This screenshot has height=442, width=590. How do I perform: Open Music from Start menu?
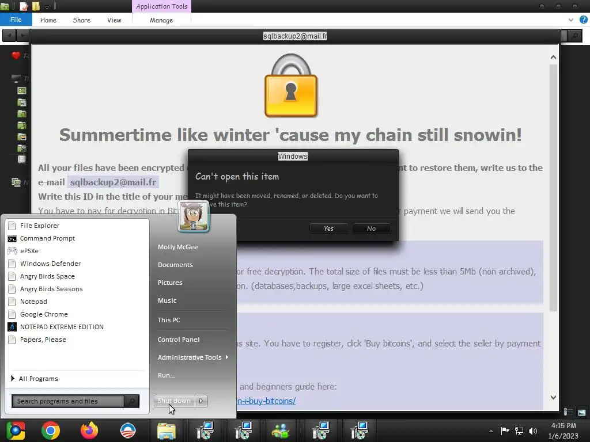coord(167,300)
